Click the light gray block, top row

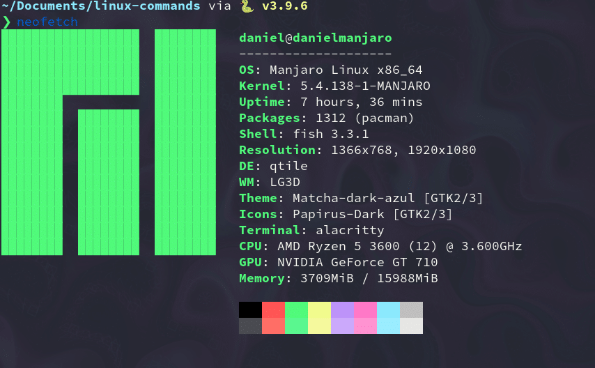[411, 310]
